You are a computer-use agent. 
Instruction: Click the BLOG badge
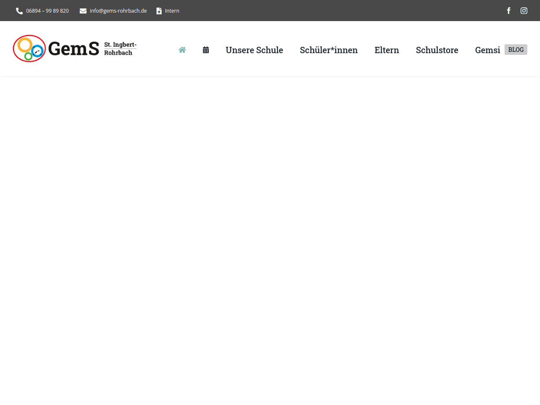coord(516,50)
